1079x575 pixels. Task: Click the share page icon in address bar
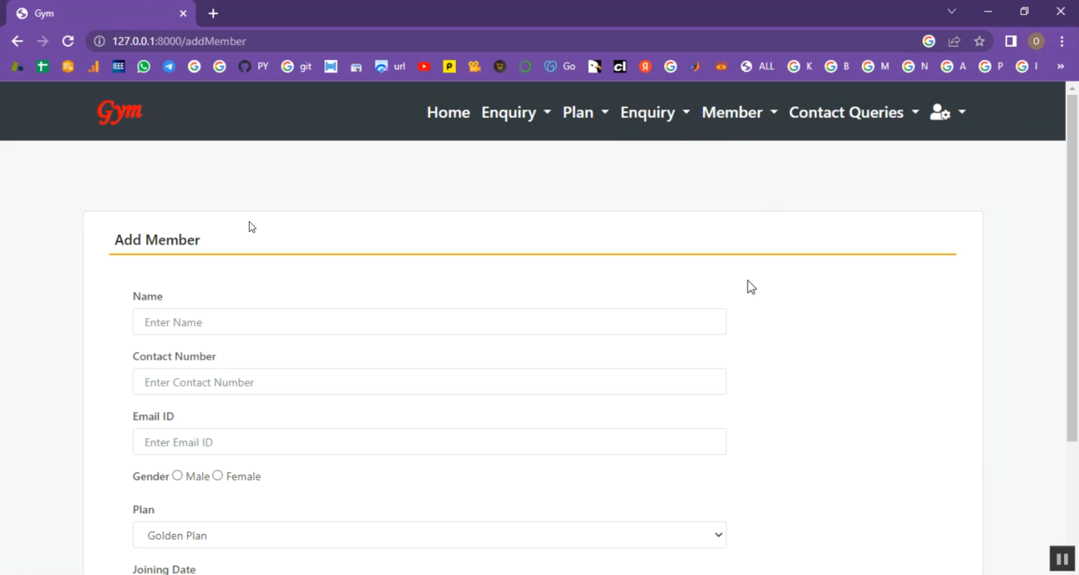(x=954, y=42)
